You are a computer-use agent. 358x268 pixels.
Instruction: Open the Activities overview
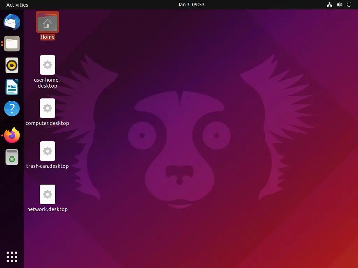coord(17,5)
